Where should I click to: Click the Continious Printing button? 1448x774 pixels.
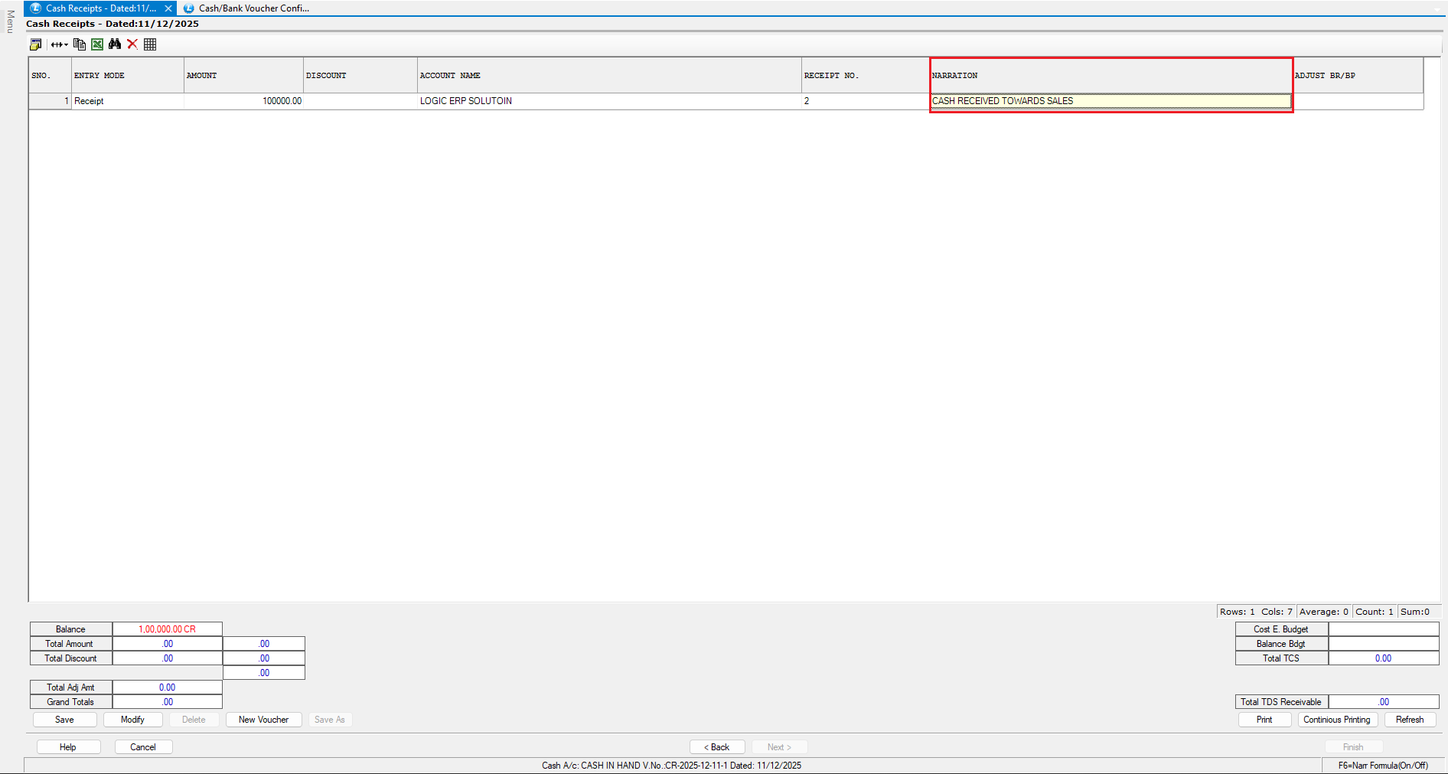click(x=1336, y=720)
